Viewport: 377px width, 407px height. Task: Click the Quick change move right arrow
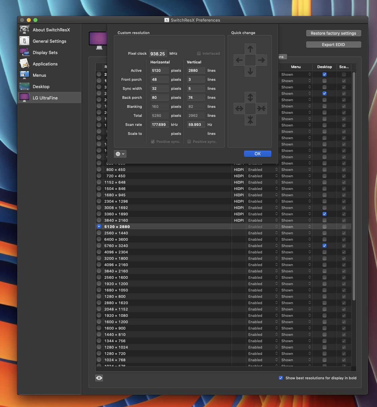pyautogui.click(x=261, y=60)
